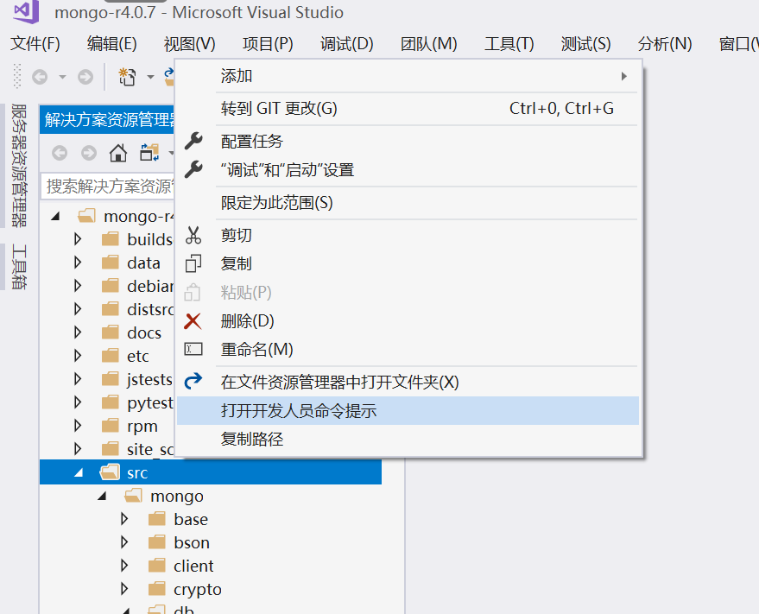Click the bson folder icon
The height and width of the screenshot is (614, 759).
157,542
